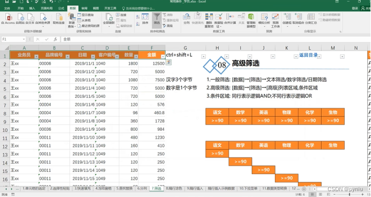Expand 创建组 (Group) dropdown
The height and width of the screenshot is (197, 371).
coord(287,26)
